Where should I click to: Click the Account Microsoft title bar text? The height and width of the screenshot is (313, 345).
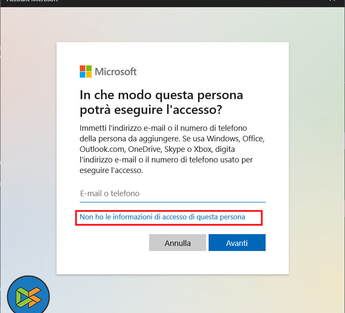click(x=32, y=1)
